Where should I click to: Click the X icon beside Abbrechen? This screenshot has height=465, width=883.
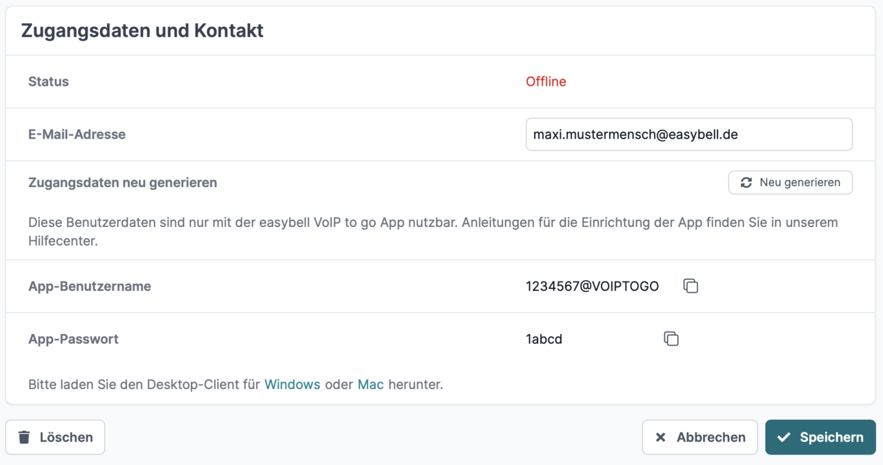pos(660,437)
